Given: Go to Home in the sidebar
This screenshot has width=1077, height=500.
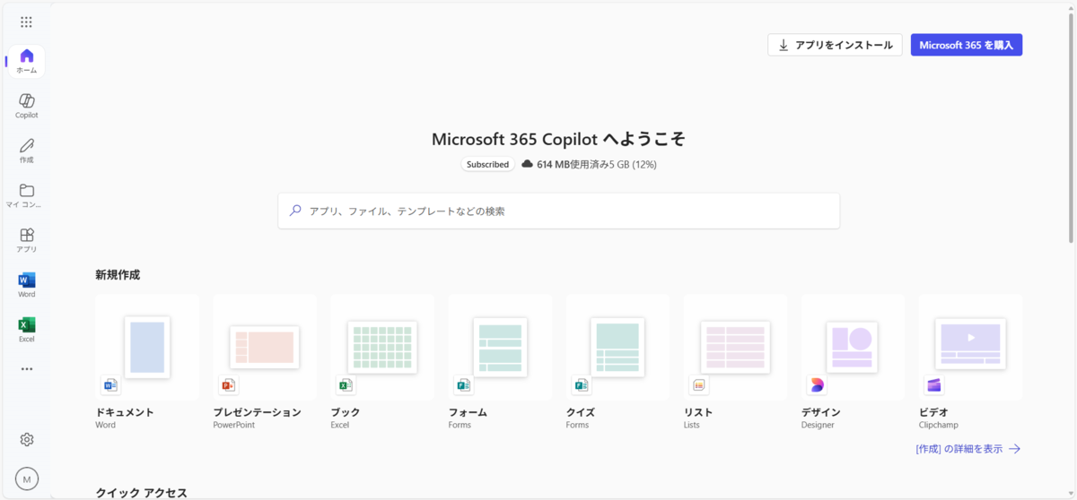Looking at the screenshot, I should coord(27,62).
